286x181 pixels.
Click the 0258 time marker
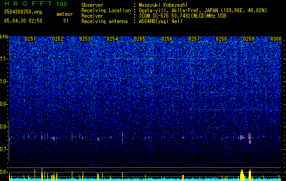(221, 39)
